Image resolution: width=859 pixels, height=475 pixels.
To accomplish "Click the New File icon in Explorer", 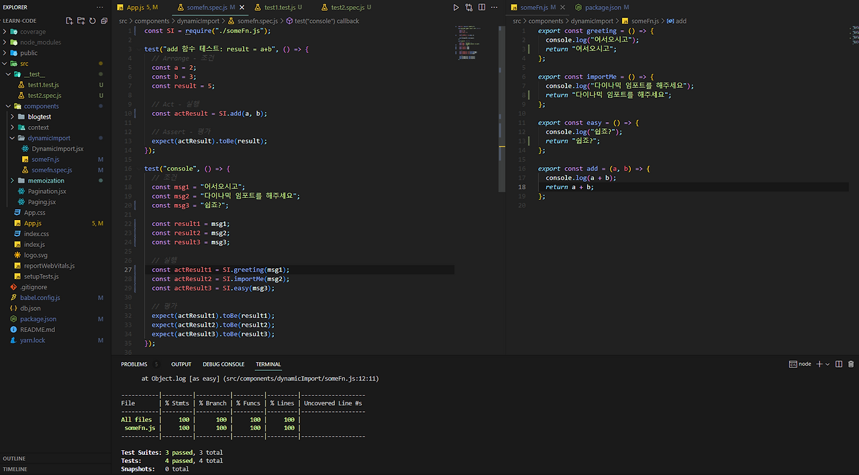I will coord(69,21).
